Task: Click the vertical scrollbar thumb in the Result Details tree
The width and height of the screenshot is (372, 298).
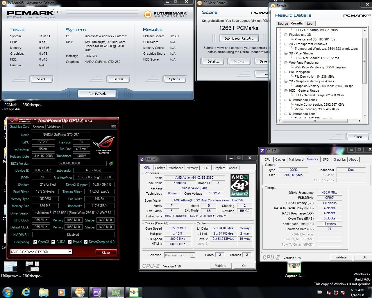Action: pos(364,61)
